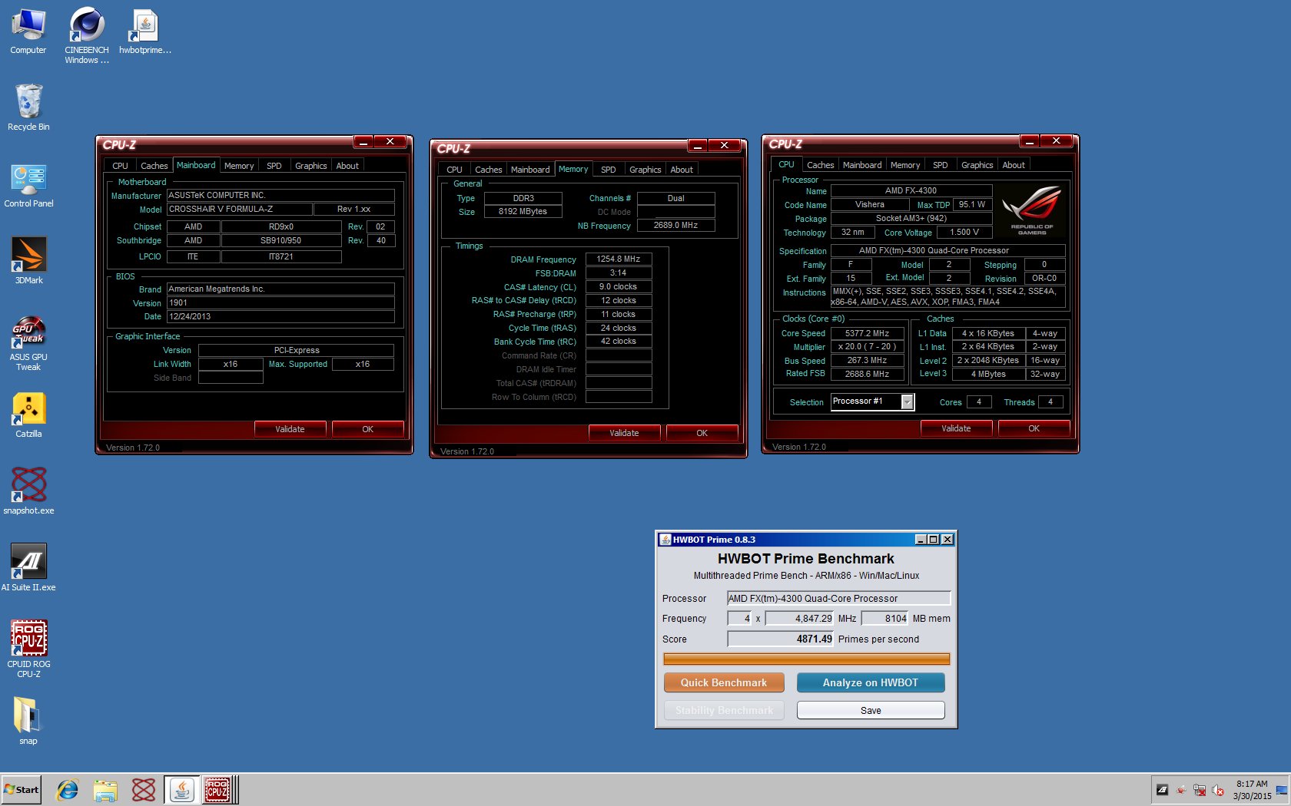Launch the Catzilla benchmark icon
Image resolution: width=1291 pixels, height=806 pixels.
click(28, 415)
